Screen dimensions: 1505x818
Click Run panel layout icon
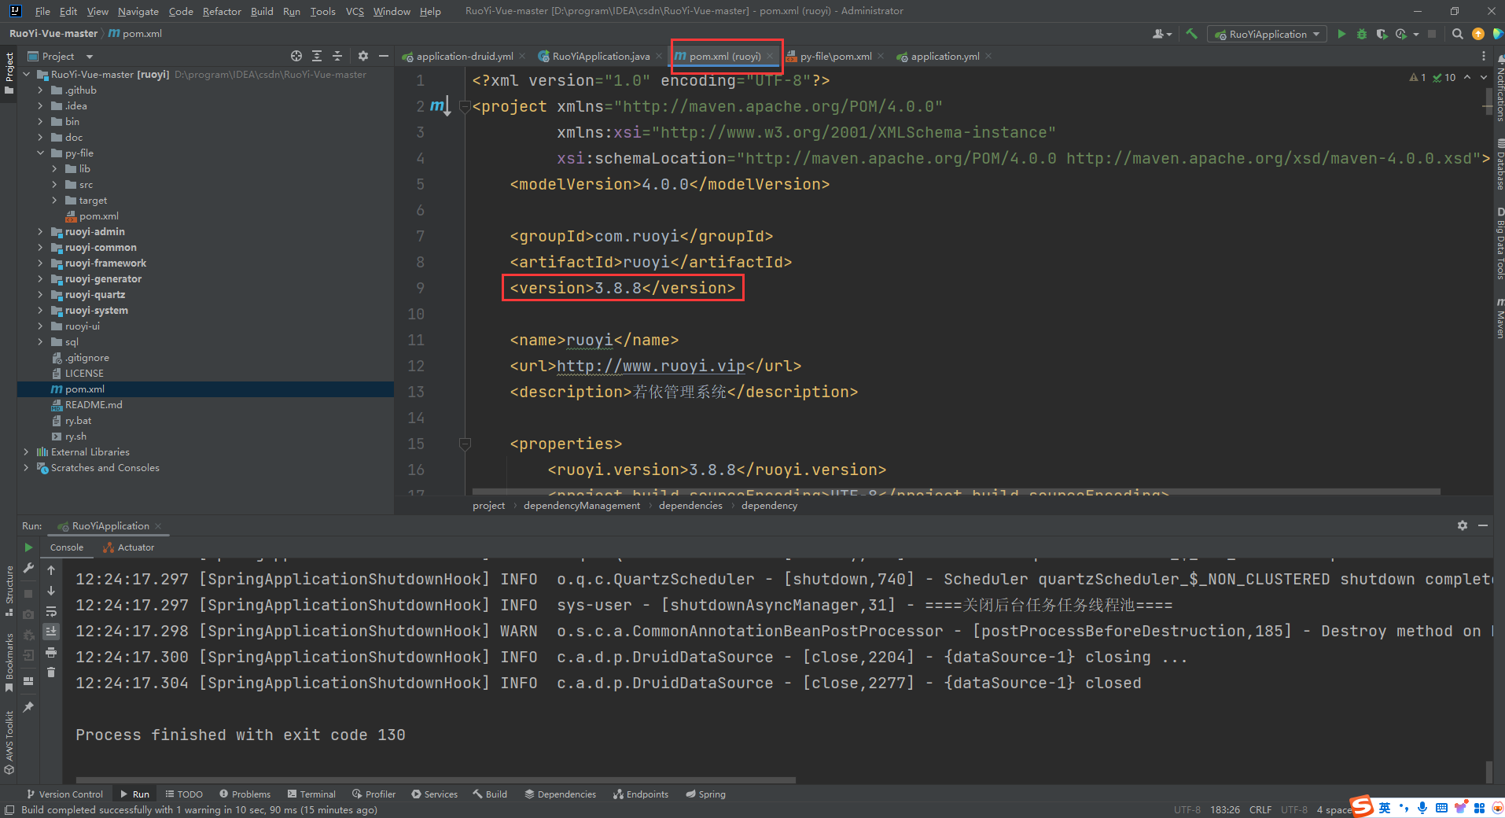28,681
